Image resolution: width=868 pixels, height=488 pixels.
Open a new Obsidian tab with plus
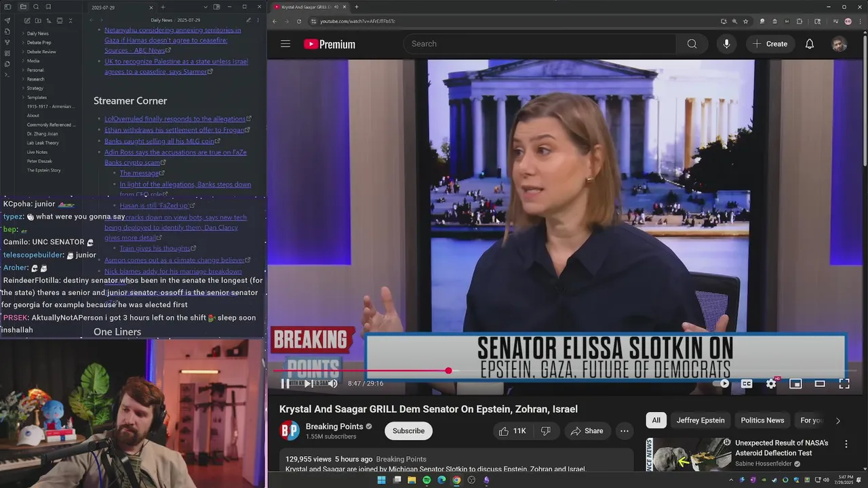tap(163, 7)
